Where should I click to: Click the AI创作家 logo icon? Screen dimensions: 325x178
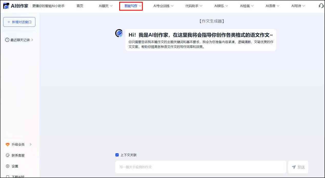click(x=6, y=6)
